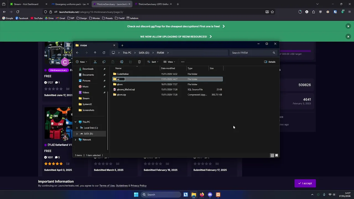Open the New dropdown in Explorer
Screen dimensions: 354x199
pos(81,62)
